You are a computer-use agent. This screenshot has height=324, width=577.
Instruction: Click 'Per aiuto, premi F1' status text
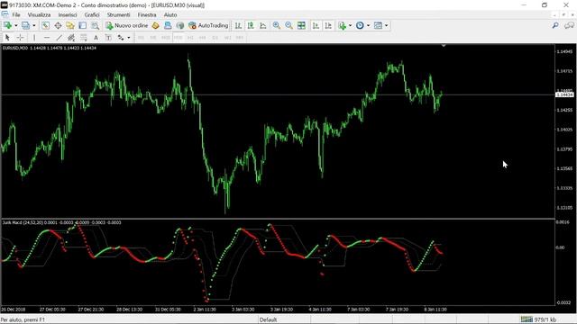point(23,319)
